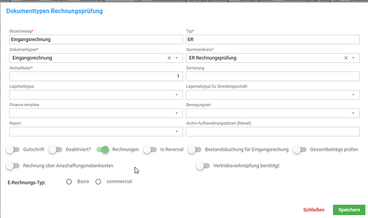This screenshot has height=218, width=368.
Task: Open the Dokumenttypen dropdown arrow
Action: click(177, 58)
